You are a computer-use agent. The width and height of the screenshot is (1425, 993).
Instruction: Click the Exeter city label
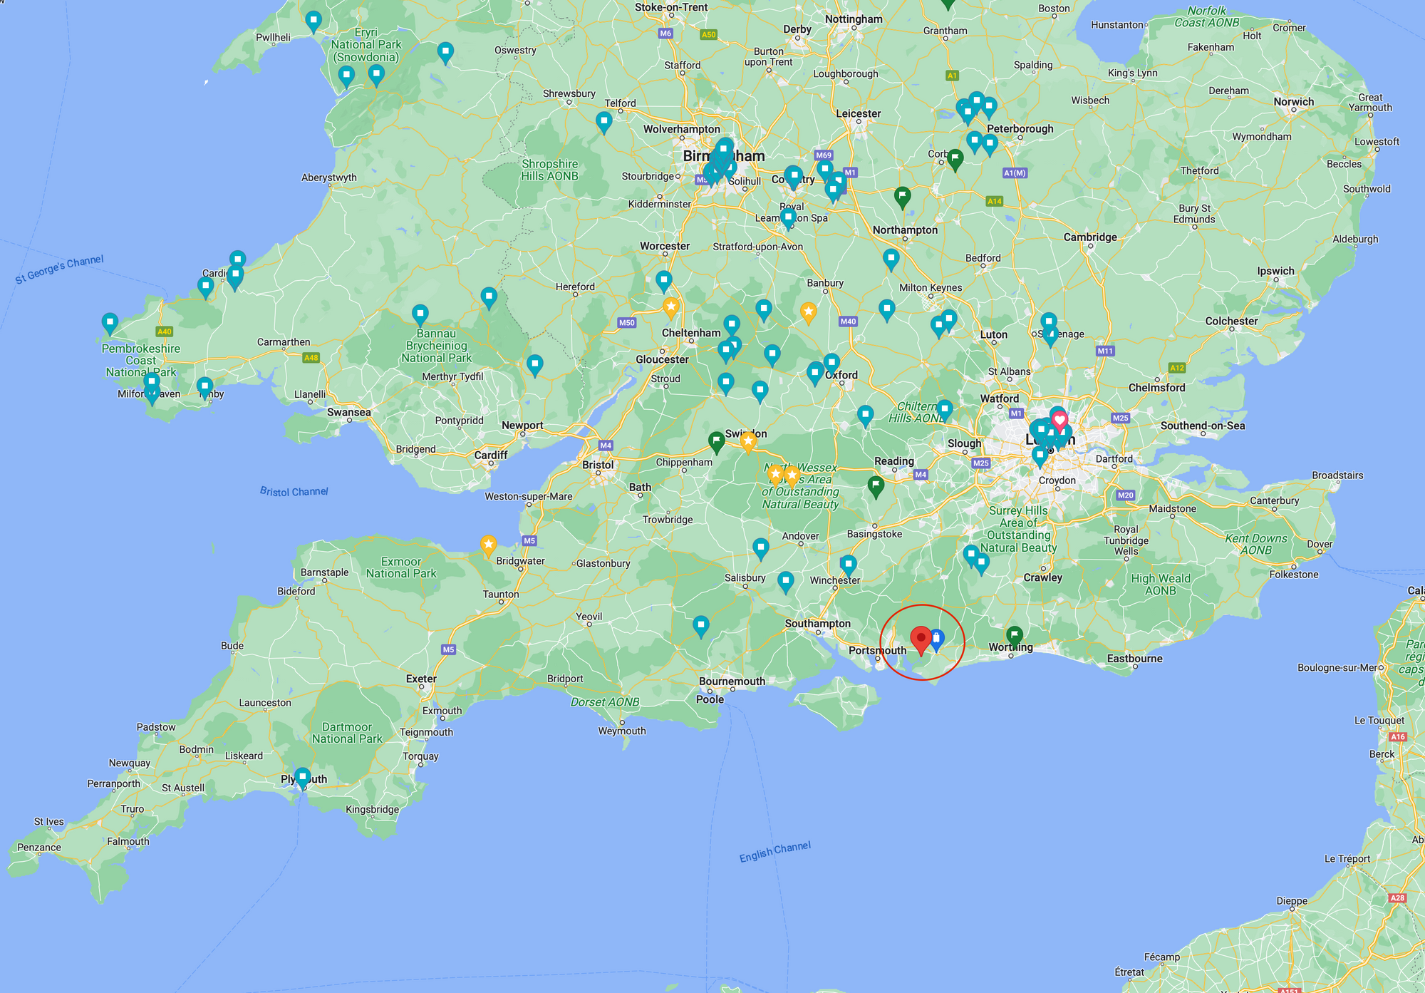coord(421,679)
